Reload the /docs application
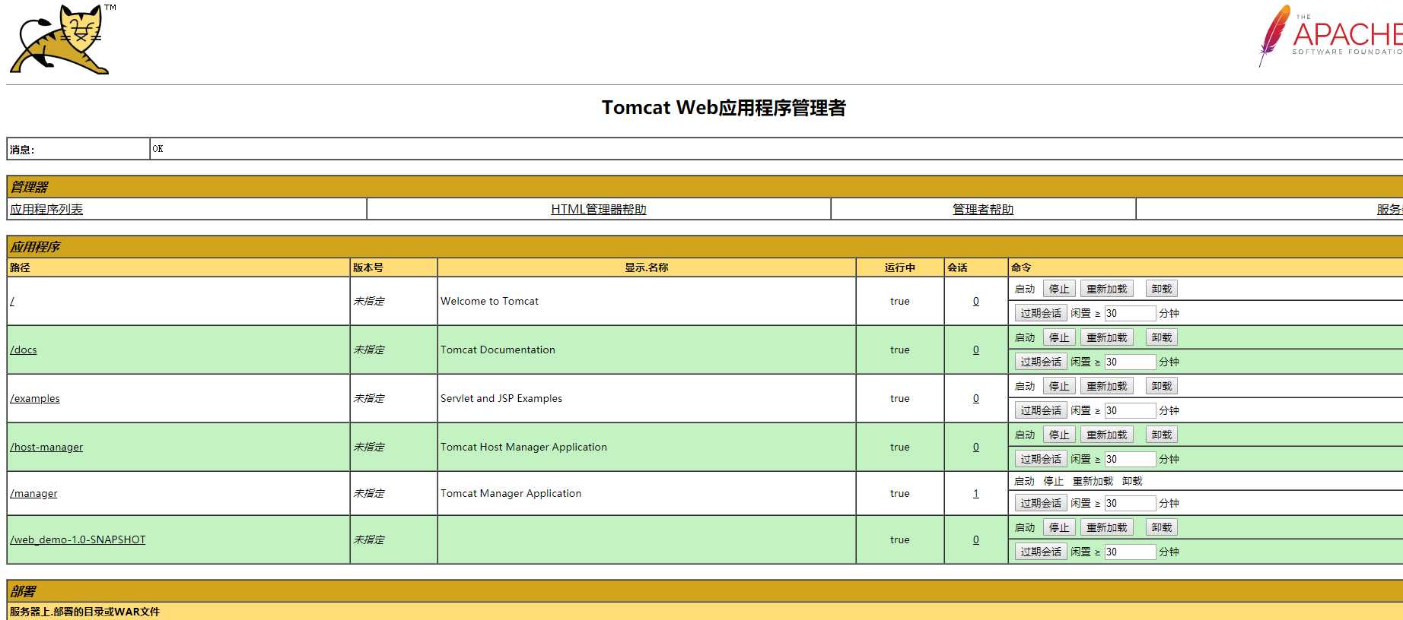Image resolution: width=1403 pixels, height=620 pixels. coord(1107,337)
